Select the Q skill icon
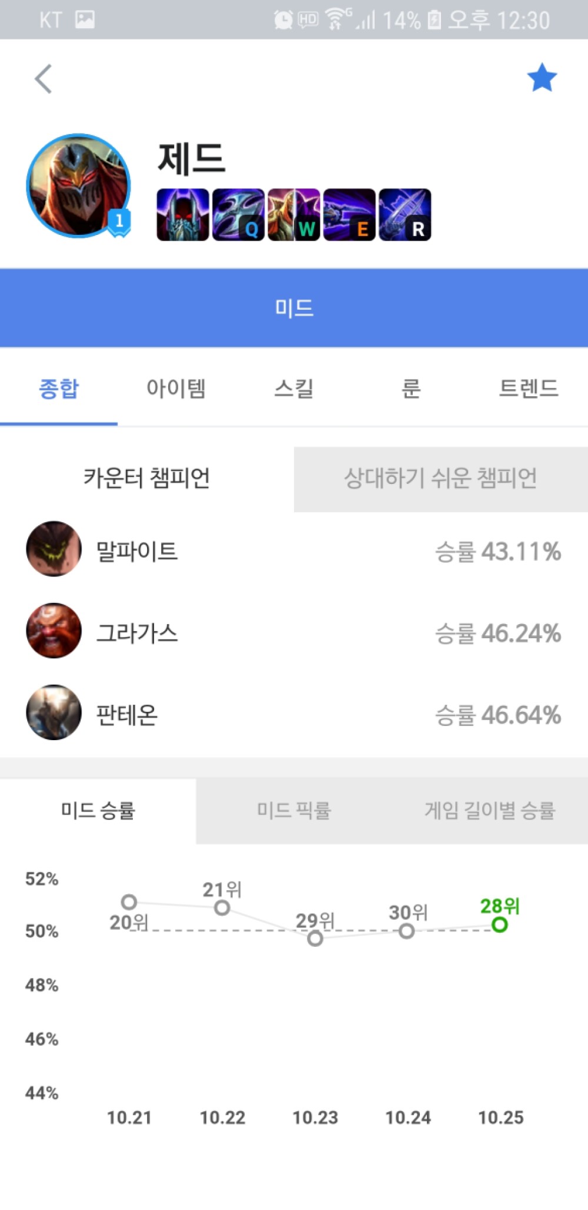The height and width of the screenshot is (1210, 588). click(238, 215)
